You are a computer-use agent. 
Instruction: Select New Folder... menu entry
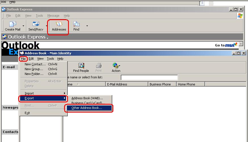tap(43, 74)
